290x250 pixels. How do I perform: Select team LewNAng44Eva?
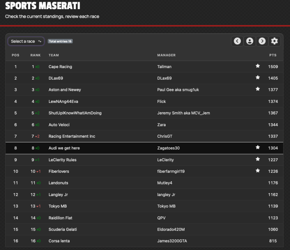coord(63,101)
